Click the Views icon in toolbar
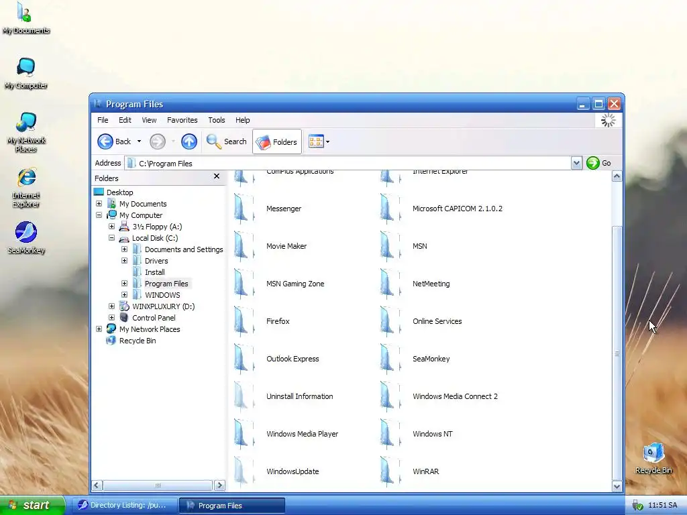This screenshot has width=687, height=515. tap(316, 141)
